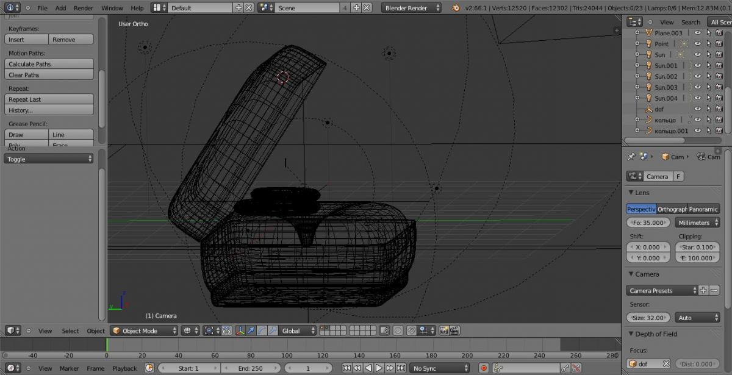The height and width of the screenshot is (375, 732).
Task: Click the OpenGL render animation clapperboard icon
Action: click(454, 330)
